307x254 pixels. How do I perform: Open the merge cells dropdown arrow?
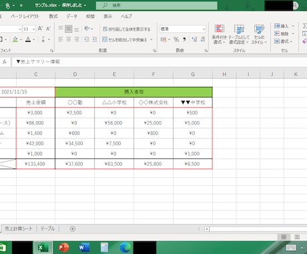point(151,39)
